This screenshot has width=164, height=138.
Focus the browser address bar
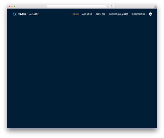coord(77,7)
